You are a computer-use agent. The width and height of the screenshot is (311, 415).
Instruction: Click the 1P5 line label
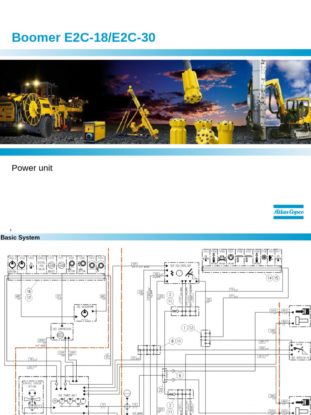pyautogui.click(x=134, y=264)
